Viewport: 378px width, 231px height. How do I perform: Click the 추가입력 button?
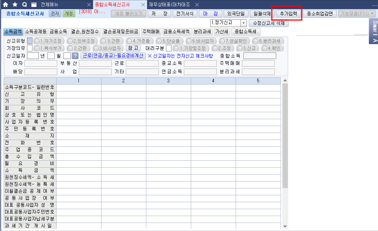[286, 14]
